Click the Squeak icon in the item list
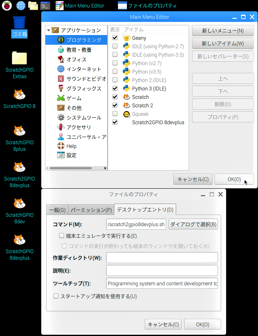Viewport: 258px width, 336px height. 127,114
